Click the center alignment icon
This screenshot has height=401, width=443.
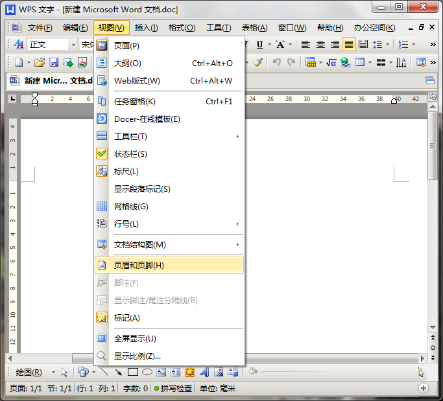click(320, 45)
